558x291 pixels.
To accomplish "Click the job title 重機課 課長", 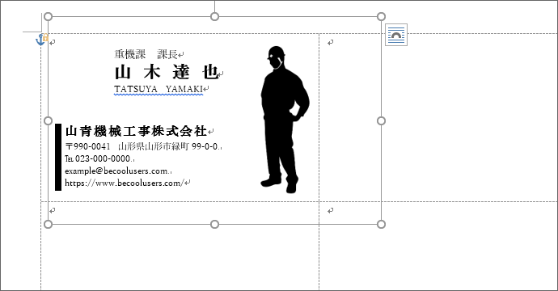I will 146,54.
